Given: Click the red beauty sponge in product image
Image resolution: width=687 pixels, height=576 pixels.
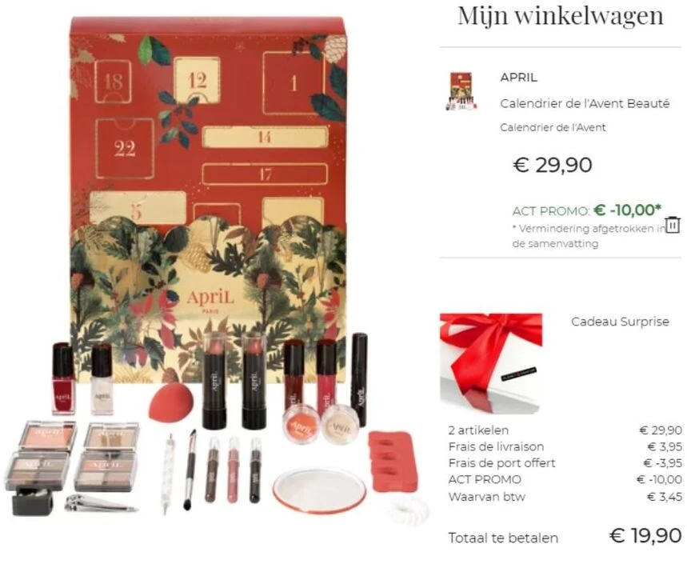Looking at the screenshot, I should point(171,404).
